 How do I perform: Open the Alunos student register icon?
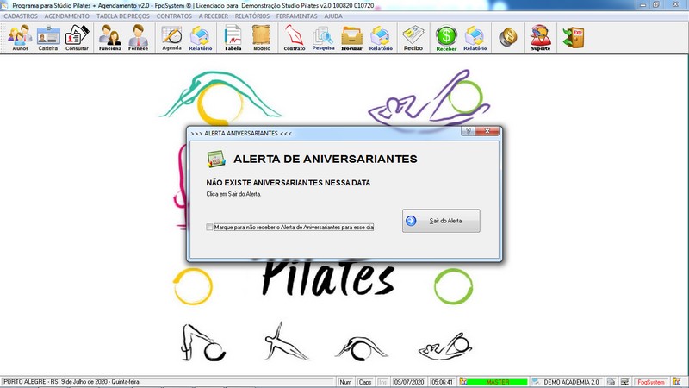pos(20,38)
